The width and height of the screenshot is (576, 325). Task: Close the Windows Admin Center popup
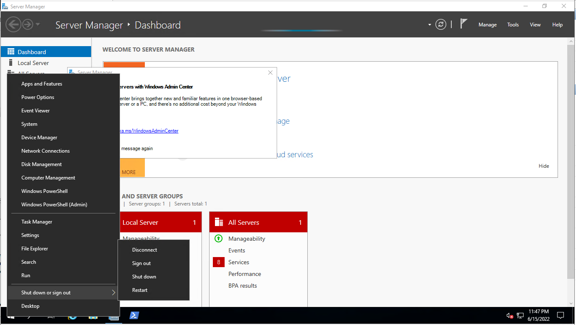pyautogui.click(x=270, y=73)
